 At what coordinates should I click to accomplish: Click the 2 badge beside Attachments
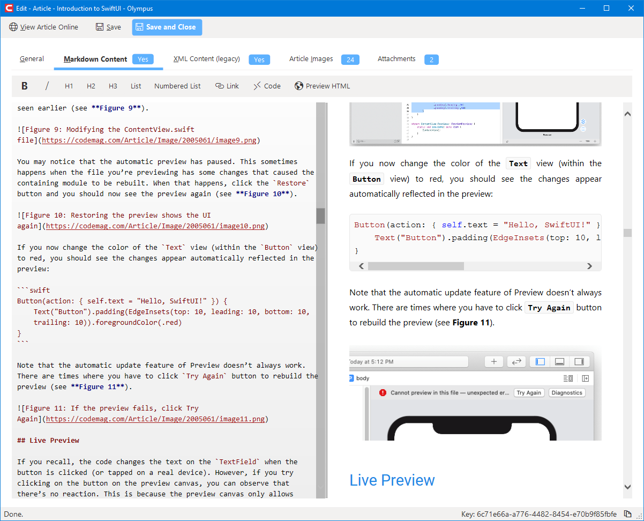coord(431,59)
